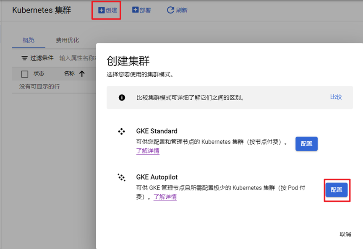Click the info icon in comparison banner
Screen dimensions: 363x249
pos(122,98)
